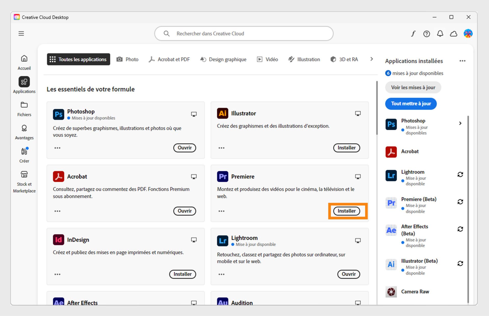Click Voir les mises à jour
Screen dimensions: 489x316
413,87
